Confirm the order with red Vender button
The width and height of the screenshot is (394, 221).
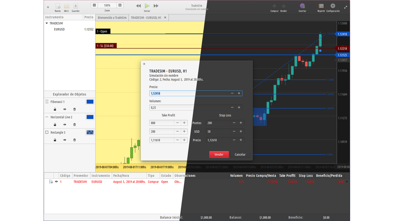(x=219, y=155)
